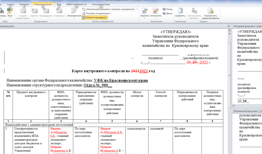Viewport: 262px width, 154px height.
Task: Click the ruler toggle icon above scrollbar
Action: click(x=230, y=30)
